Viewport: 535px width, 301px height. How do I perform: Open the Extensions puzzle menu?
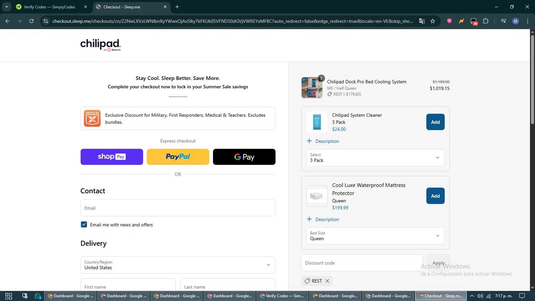[486, 21]
